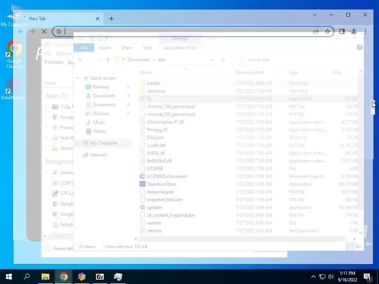Show hidden system tray icons
This screenshot has width=379, height=284.
click(313, 277)
